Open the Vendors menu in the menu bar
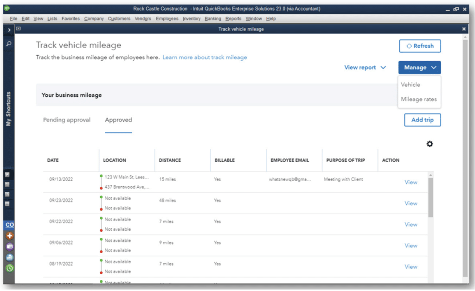475x291 pixels. click(143, 19)
